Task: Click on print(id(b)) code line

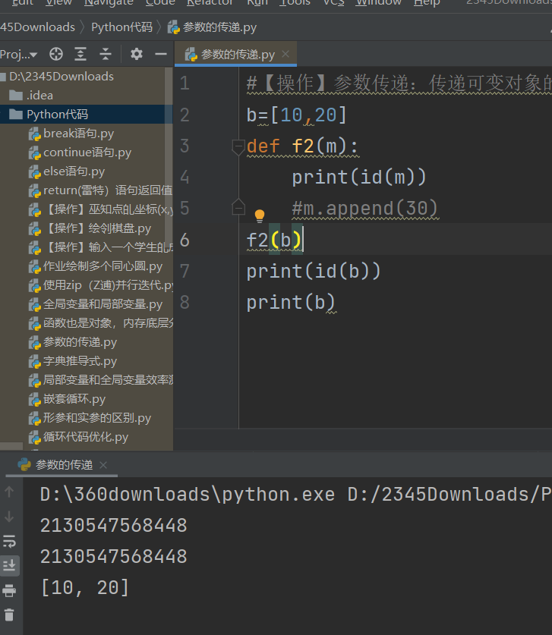Action: (314, 271)
